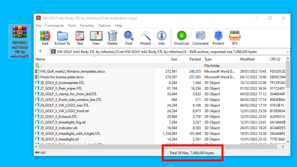Open the Comment tool
This screenshot has height=167, width=297.
coord(200,38)
